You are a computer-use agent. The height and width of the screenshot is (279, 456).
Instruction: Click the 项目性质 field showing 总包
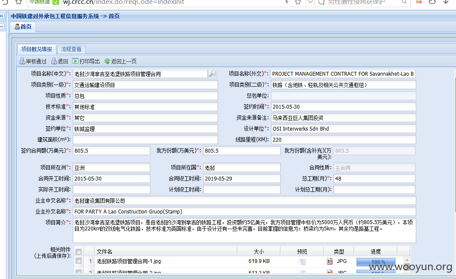coord(145,96)
